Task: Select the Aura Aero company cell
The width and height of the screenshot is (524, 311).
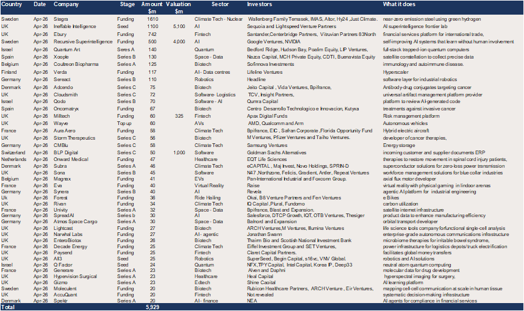Action: pyautogui.click(x=65, y=130)
